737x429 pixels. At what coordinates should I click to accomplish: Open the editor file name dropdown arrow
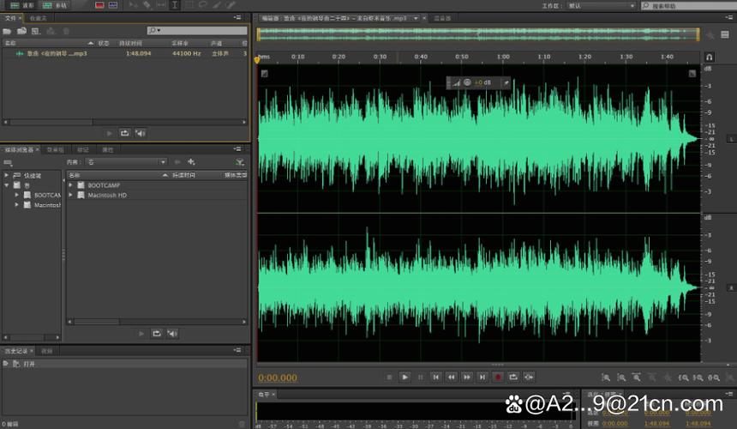point(416,18)
